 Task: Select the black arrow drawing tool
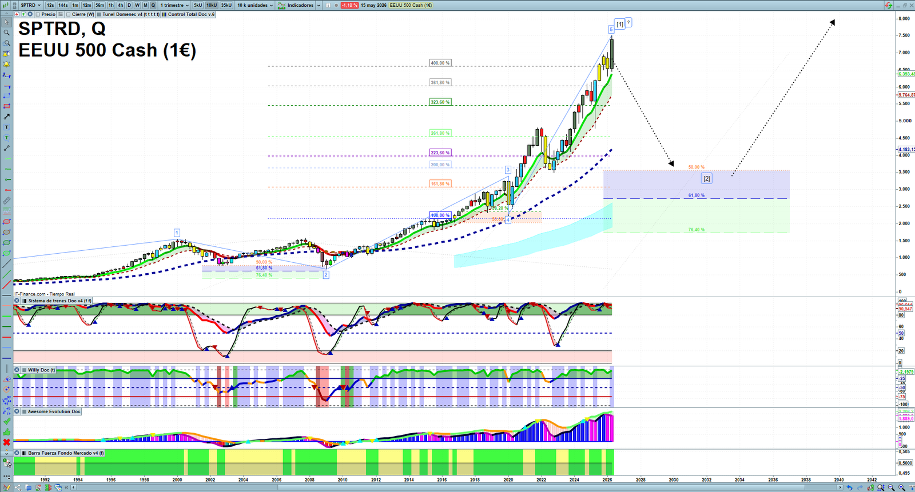point(6,117)
